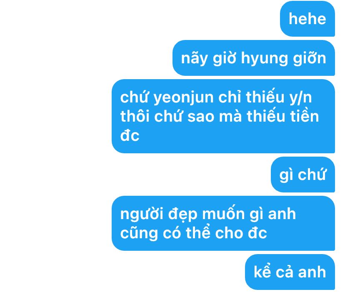Tap the message starting 'chứ yeonjun chỉ thiếu'
345x292 pixels.
click(x=223, y=116)
